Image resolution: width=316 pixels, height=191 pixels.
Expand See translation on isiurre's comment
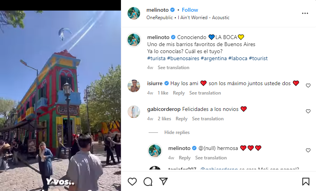205,93
